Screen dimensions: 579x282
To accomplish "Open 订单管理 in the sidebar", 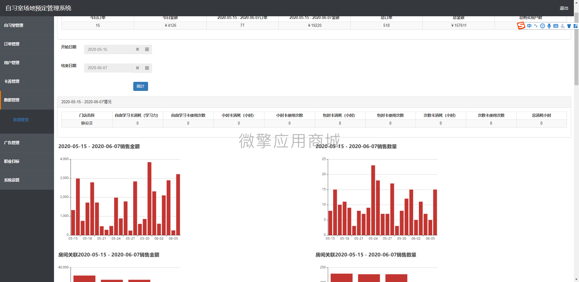I will tap(27, 44).
